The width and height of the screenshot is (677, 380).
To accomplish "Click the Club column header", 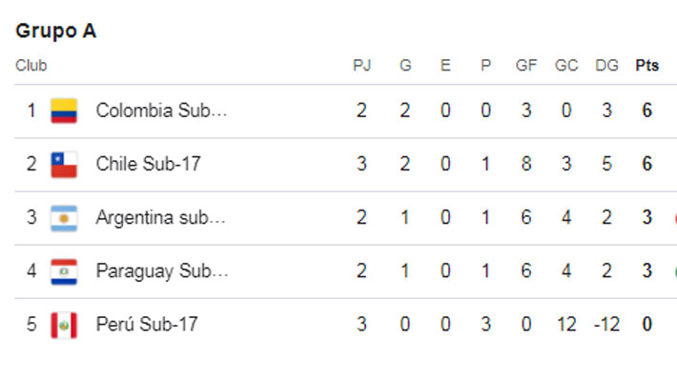I will (x=31, y=66).
